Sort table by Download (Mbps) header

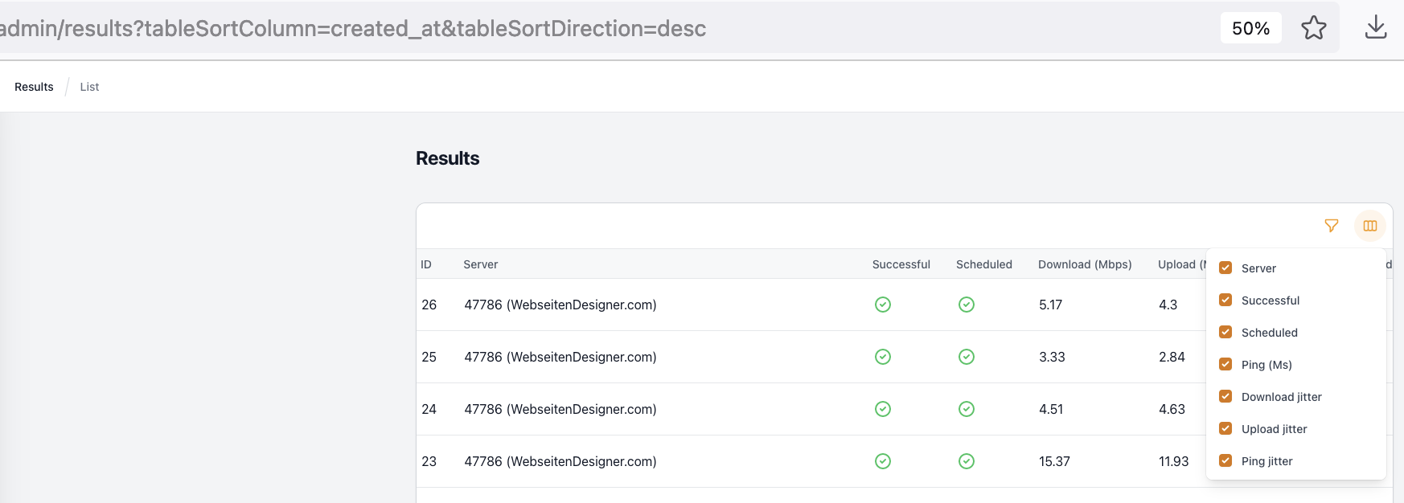coord(1085,264)
